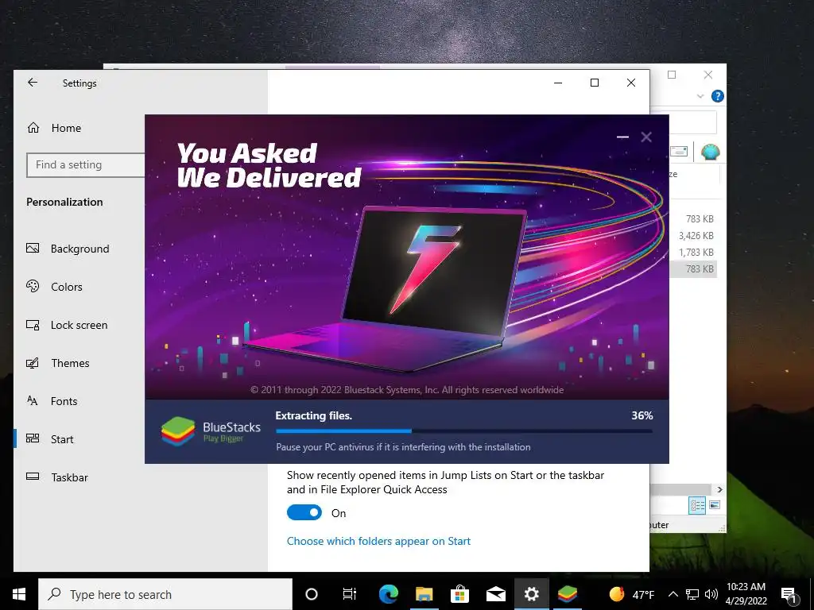Close the BlueStacks installer window

pyautogui.click(x=646, y=137)
